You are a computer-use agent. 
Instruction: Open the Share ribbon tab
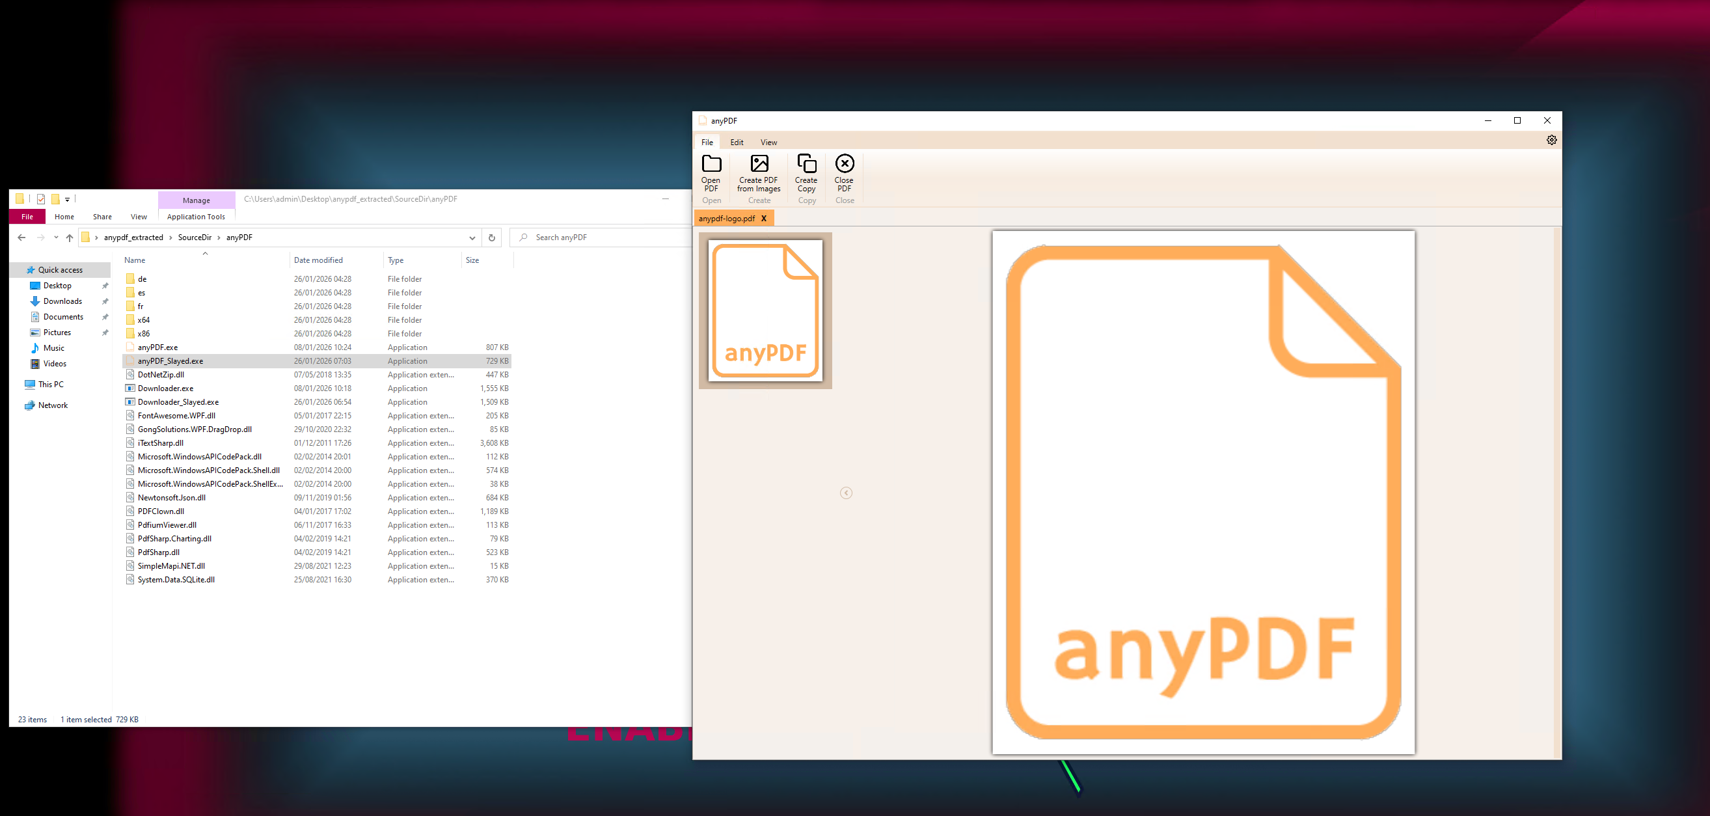[102, 217]
